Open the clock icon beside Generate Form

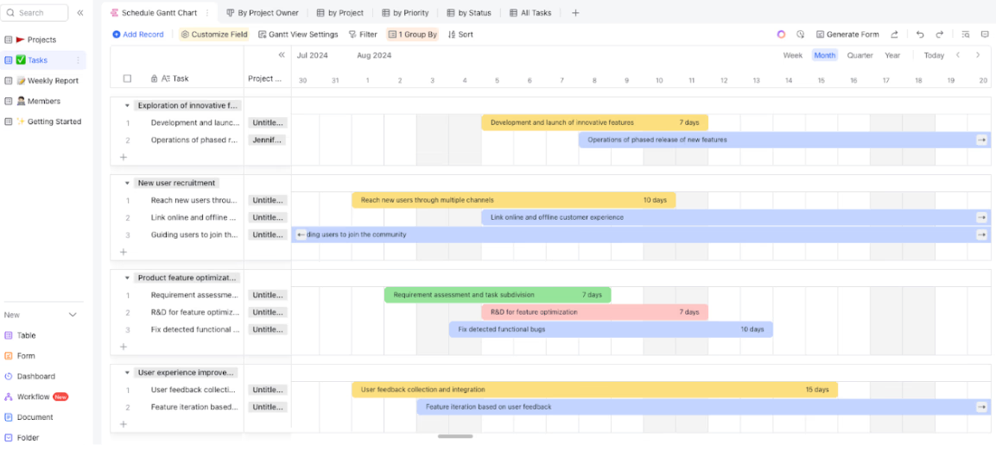click(801, 34)
